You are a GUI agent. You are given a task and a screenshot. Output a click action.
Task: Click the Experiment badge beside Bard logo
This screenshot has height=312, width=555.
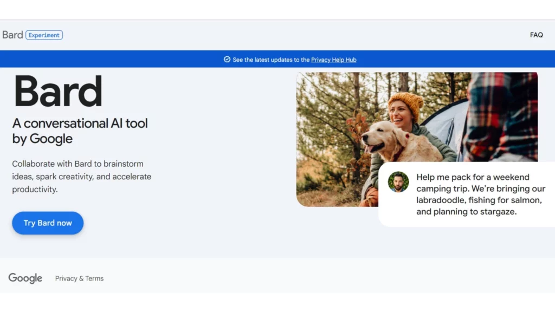(44, 35)
